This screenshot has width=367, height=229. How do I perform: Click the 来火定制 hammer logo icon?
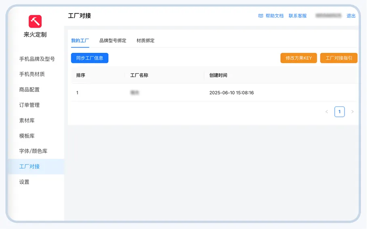coord(35,21)
